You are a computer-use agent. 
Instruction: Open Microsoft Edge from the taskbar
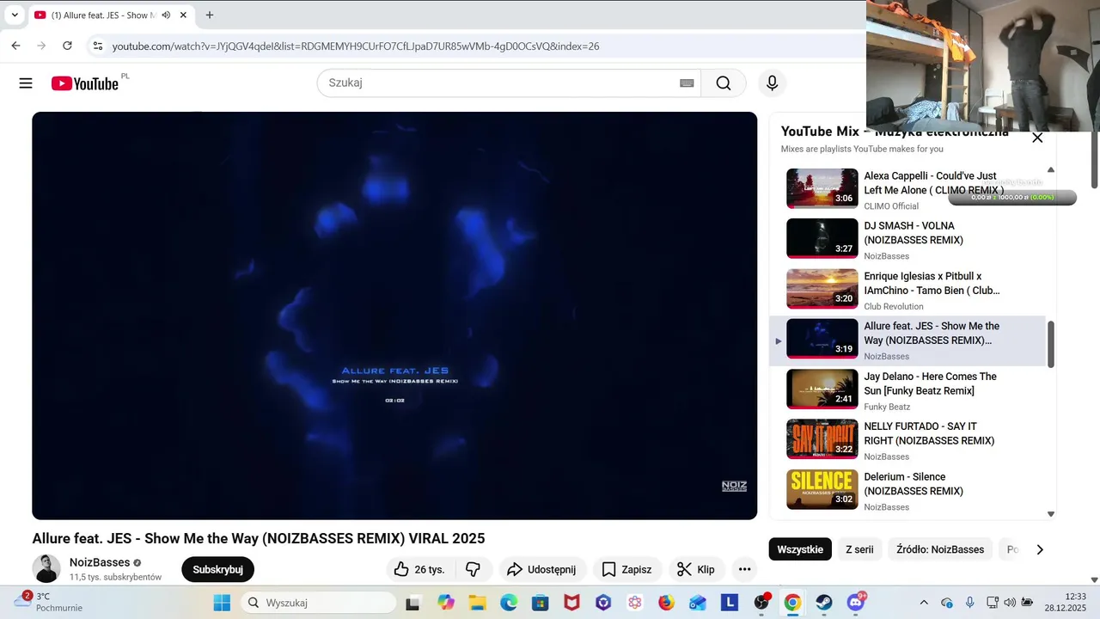tap(509, 603)
